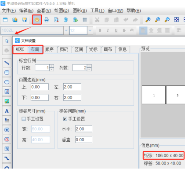Click the plain magnifier zoom icon
The image size is (185, 169).
[x=167, y=19]
